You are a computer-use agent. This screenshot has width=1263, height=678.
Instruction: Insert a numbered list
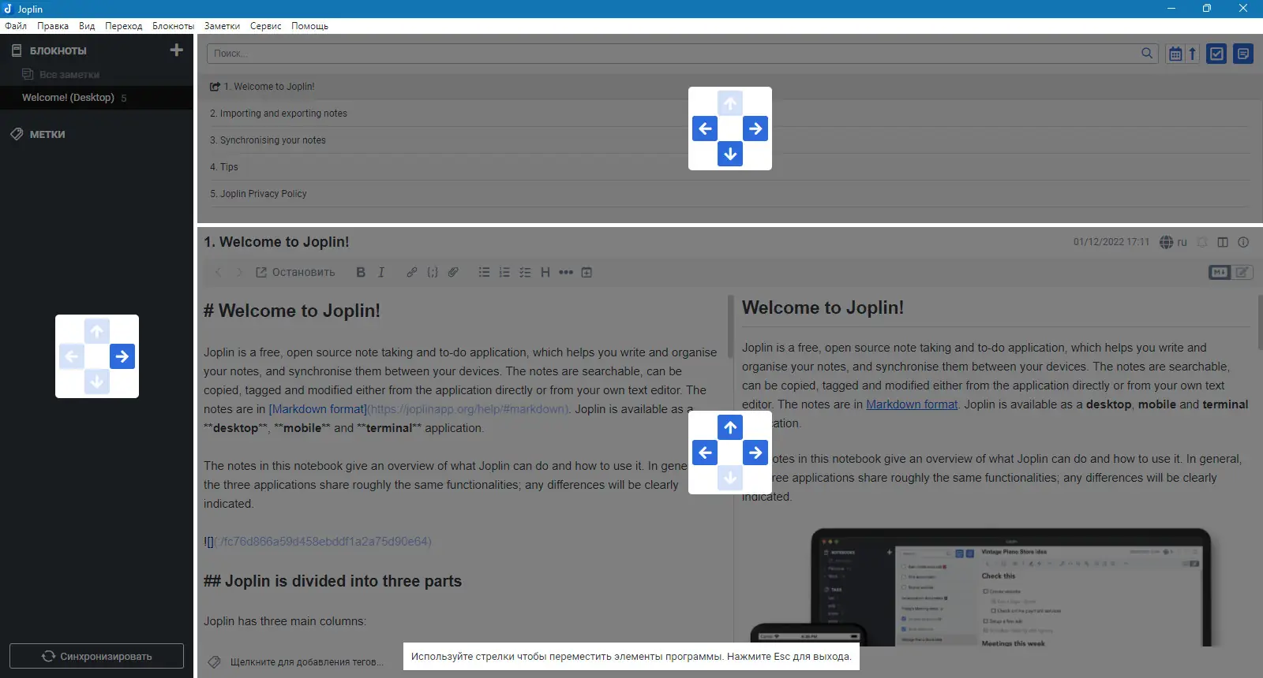pos(504,272)
